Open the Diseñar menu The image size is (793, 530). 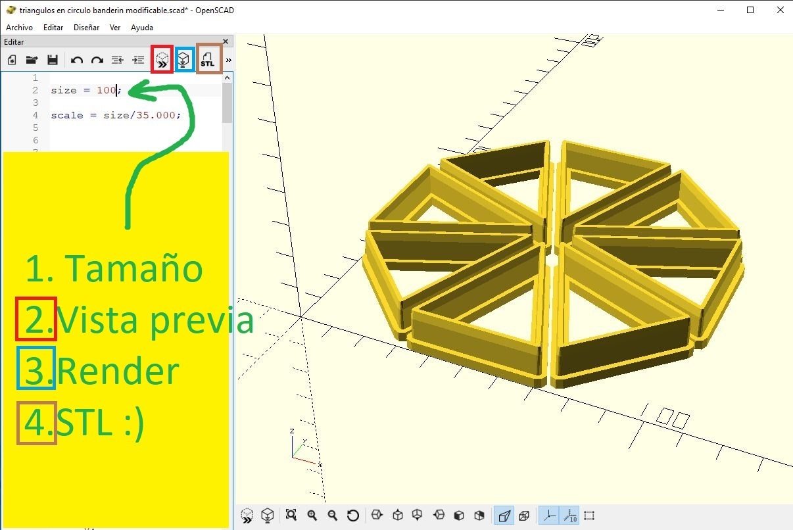point(86,28)
